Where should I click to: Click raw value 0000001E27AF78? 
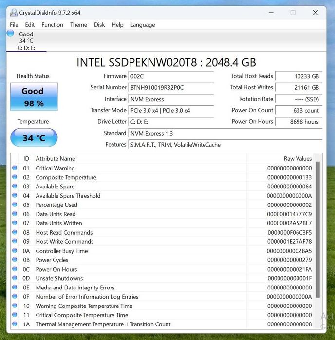(289, 242)
